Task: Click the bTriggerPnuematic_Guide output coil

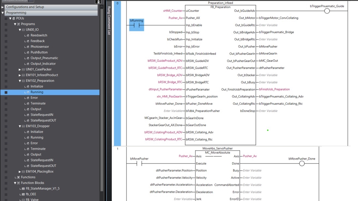Action: (x=327, y=11)
